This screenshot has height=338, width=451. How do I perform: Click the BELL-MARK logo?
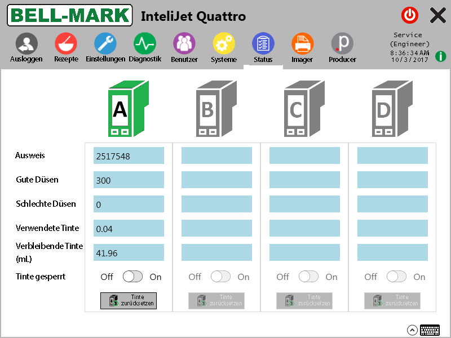point(69,15)
